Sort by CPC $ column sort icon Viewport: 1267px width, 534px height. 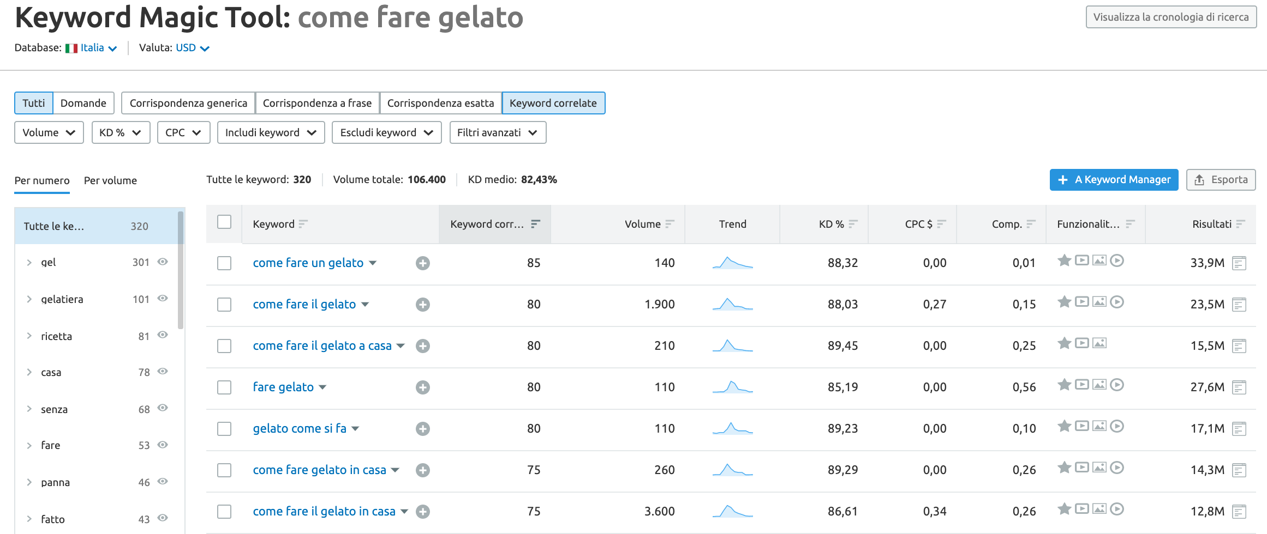tap(941, 224)
